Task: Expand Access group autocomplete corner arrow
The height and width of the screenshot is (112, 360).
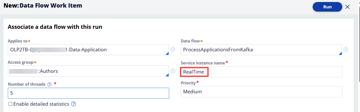Action: point(167,75)
